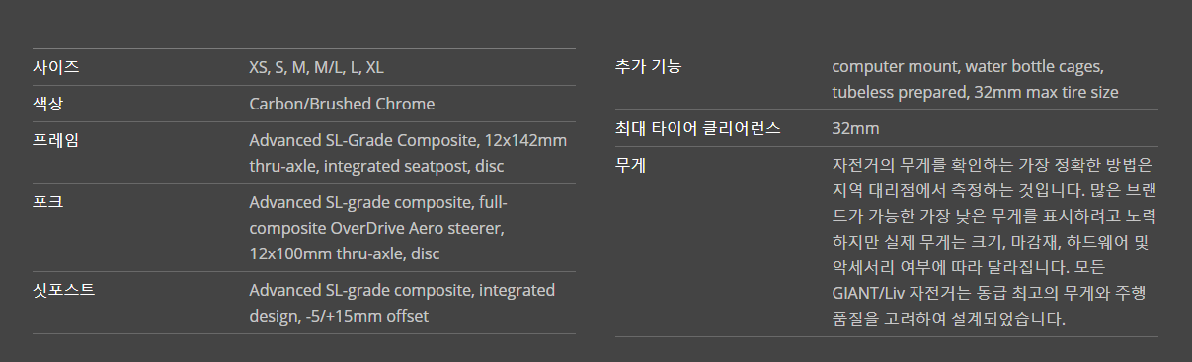This screenshot has height=362, width=1192.
Task: Select the computer mount, water bottle cages text
Action: coord(968,67)
